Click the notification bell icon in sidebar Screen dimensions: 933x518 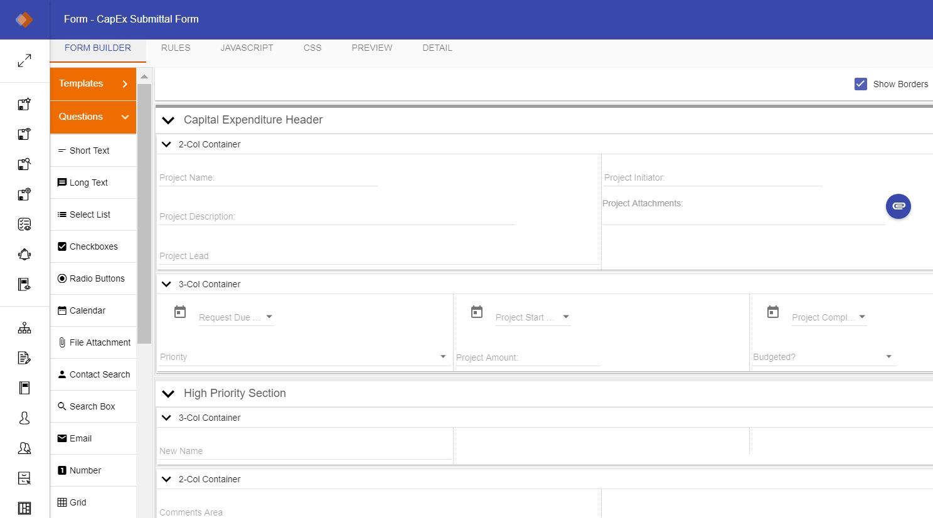[24, 255]
